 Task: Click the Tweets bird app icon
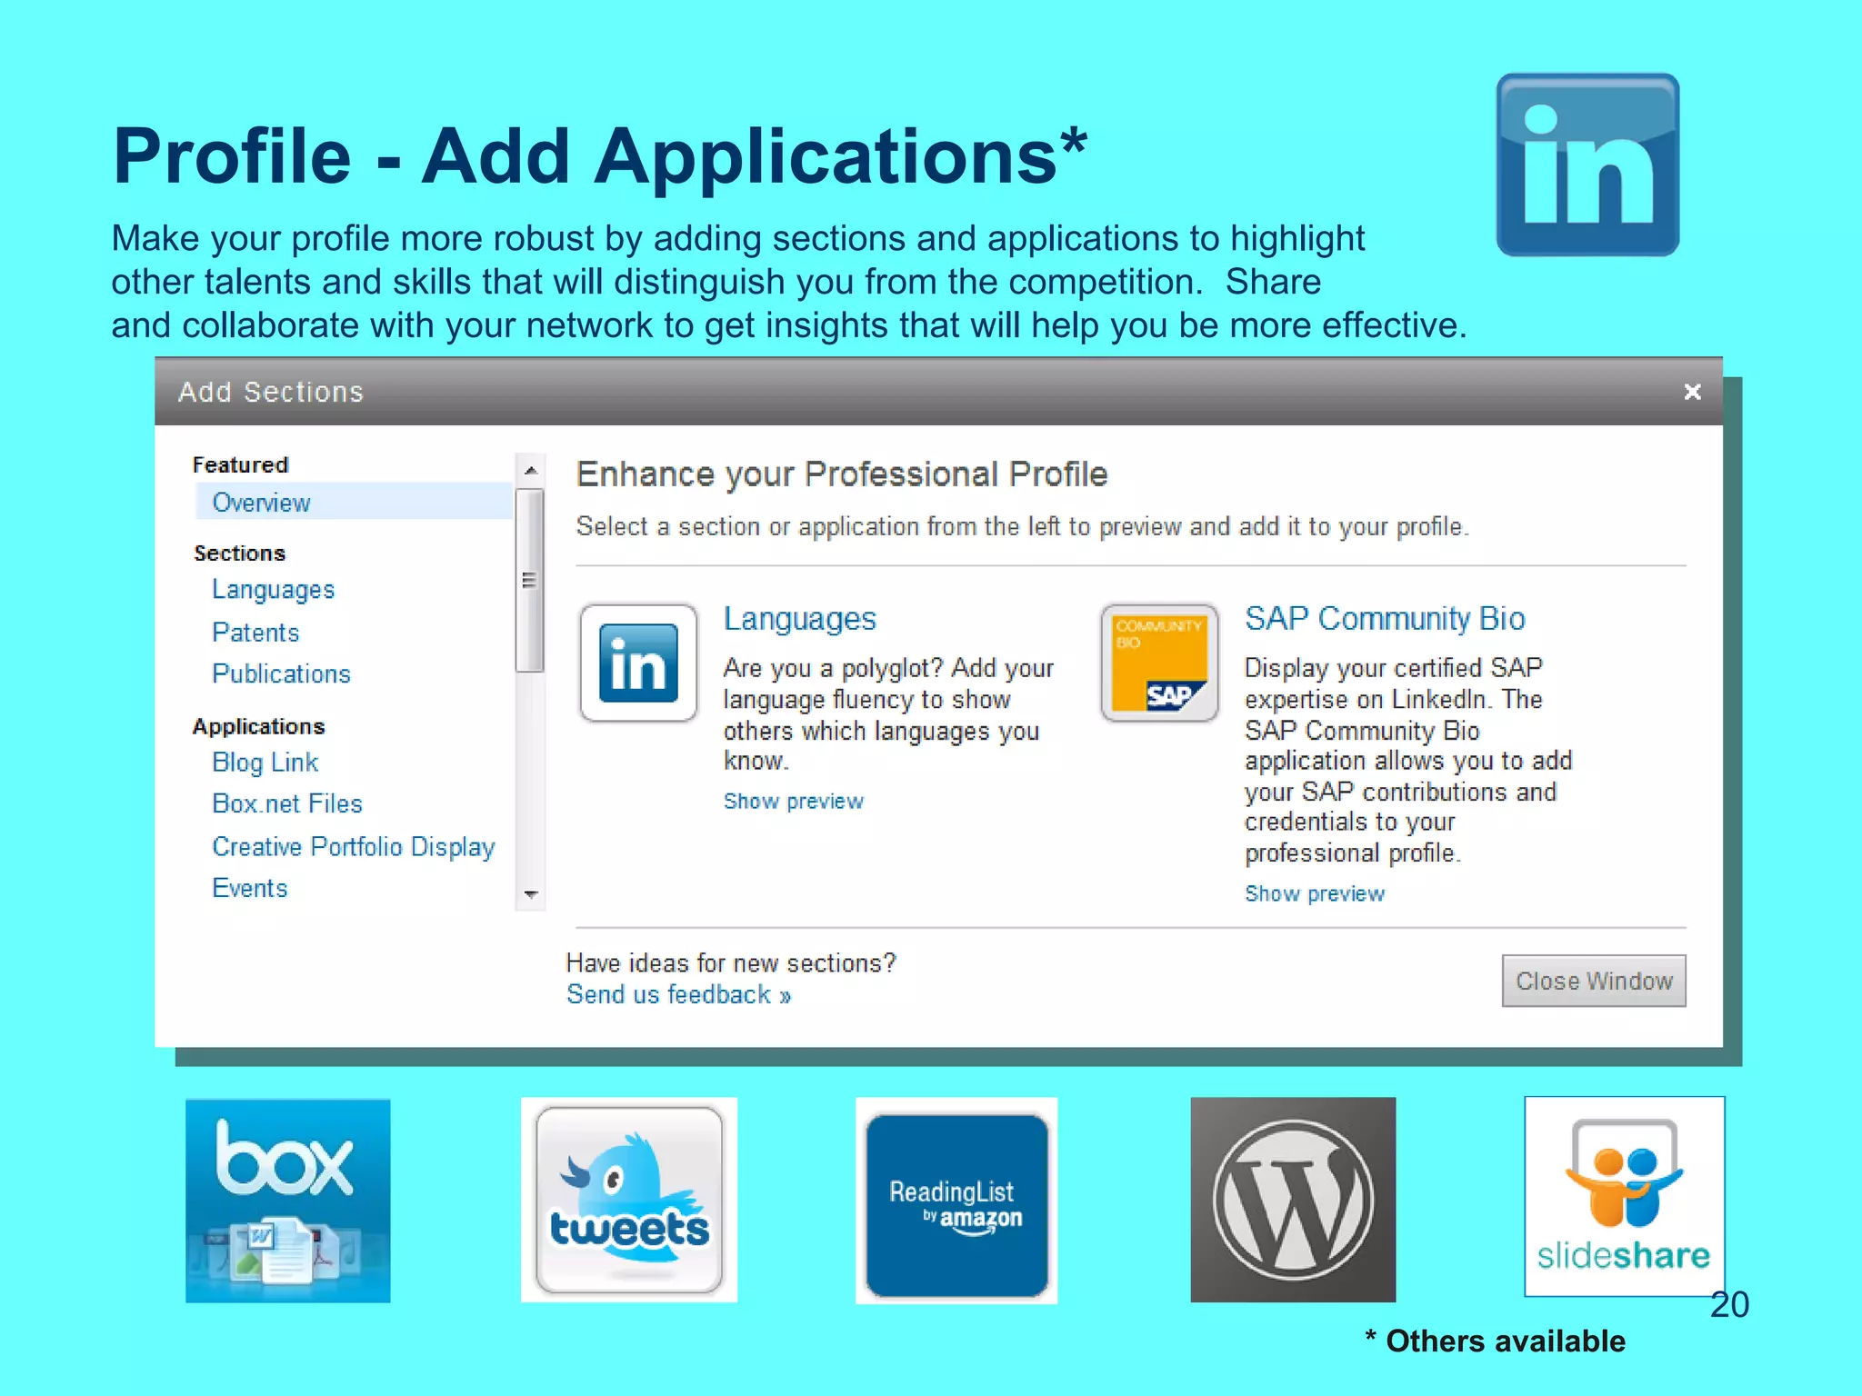(x=629, y=1200)
